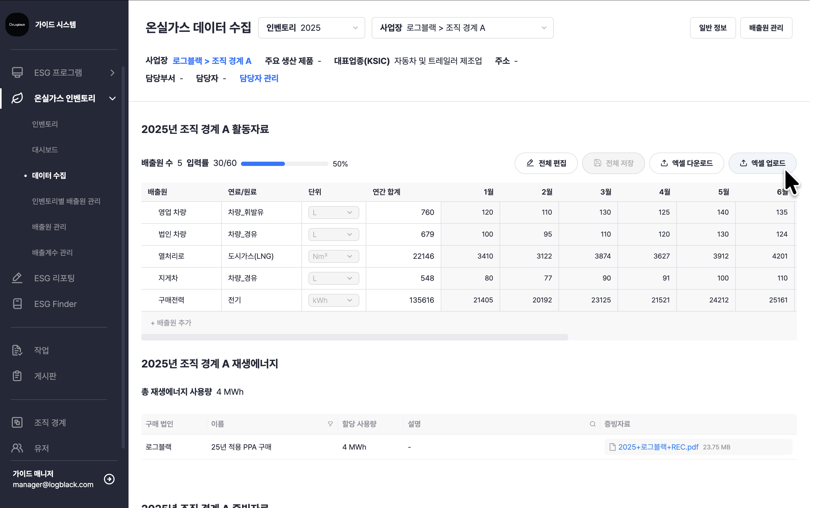Collapse the 온실가스 인벤토리 menu chevron
822x508 pixels.
[x=112, y=98]
